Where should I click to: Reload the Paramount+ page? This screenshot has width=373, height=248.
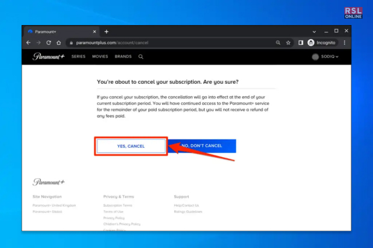pyautogui.click(x=49, y=42)
